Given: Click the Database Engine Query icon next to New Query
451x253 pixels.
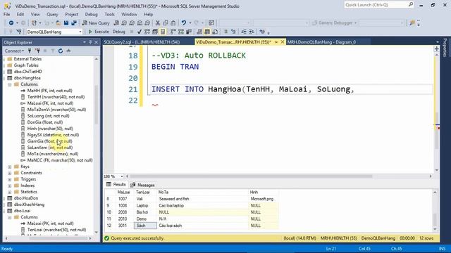Looking at the screenshot, I should tap(116, 23).
